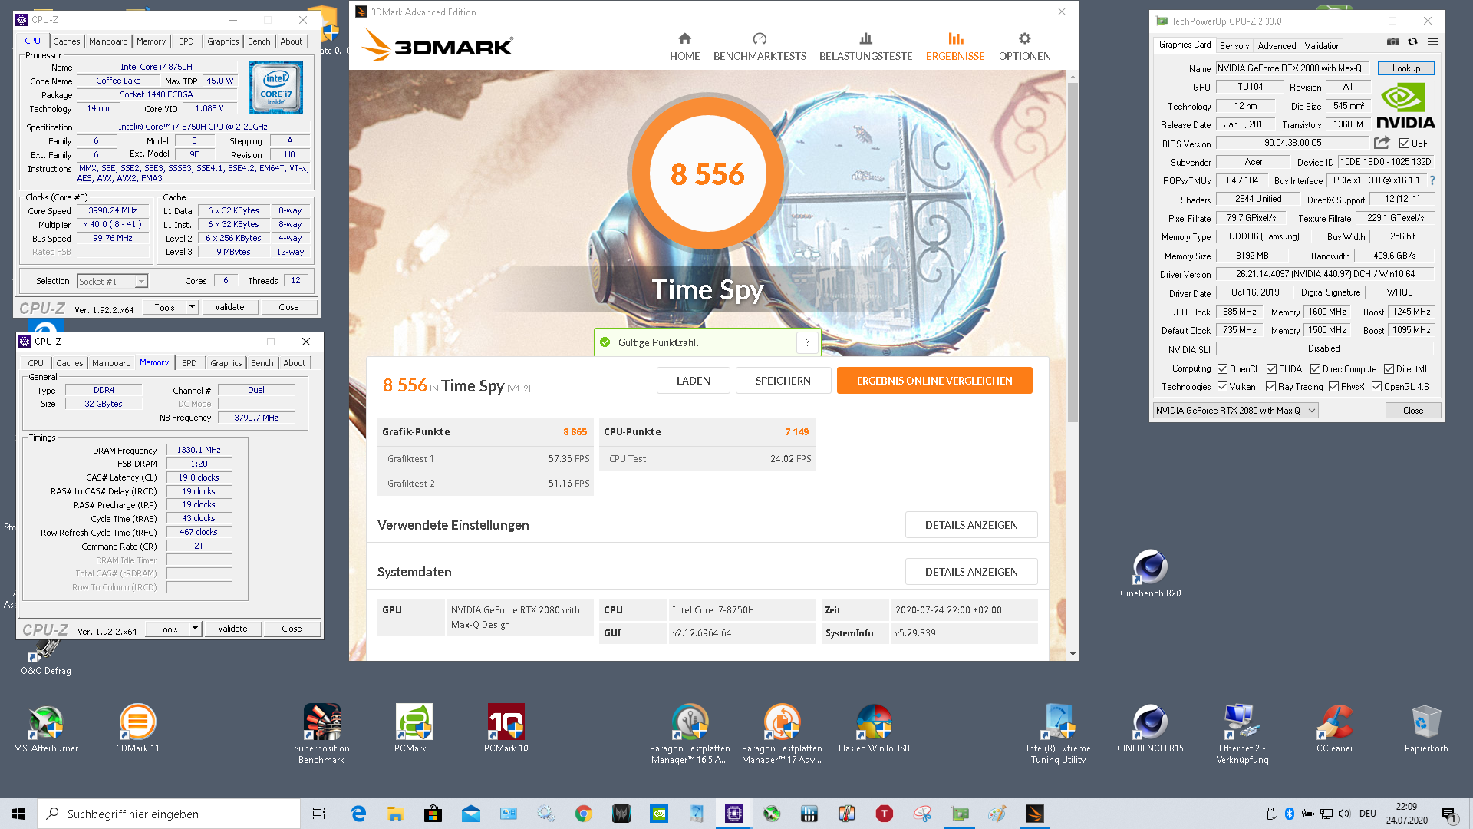This screenshot has height=829, width=1473.
Task: Open Superposition Benchmark desktop shortcut
Action: 321,734
